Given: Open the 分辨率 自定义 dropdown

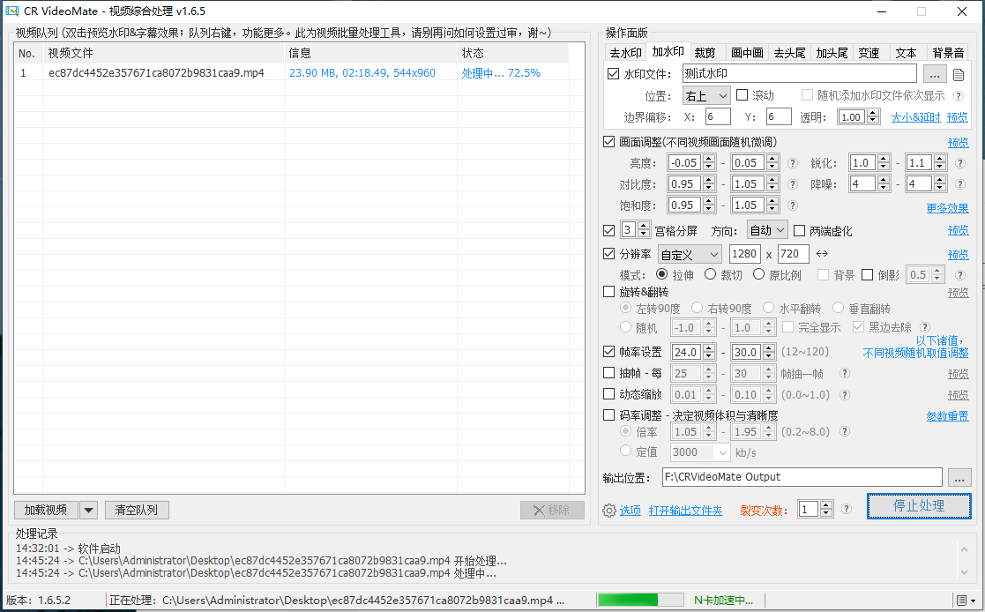Looking at the screenshot, I should (x=689, y=255).
